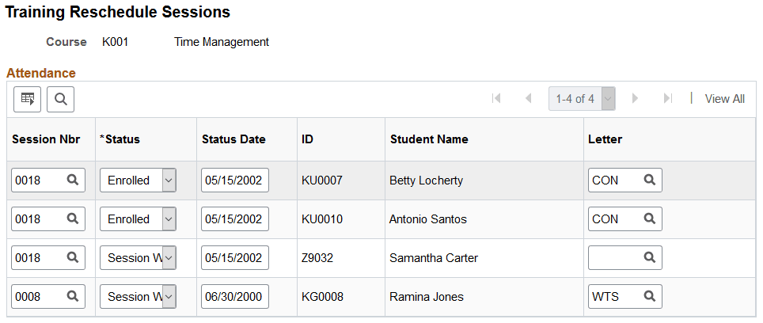Click the Find magnifier button in the Attendance toolbar
The image size is (763, 323).
click(60, 99)
